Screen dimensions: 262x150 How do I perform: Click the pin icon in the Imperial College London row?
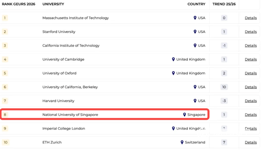coord(173,128)
